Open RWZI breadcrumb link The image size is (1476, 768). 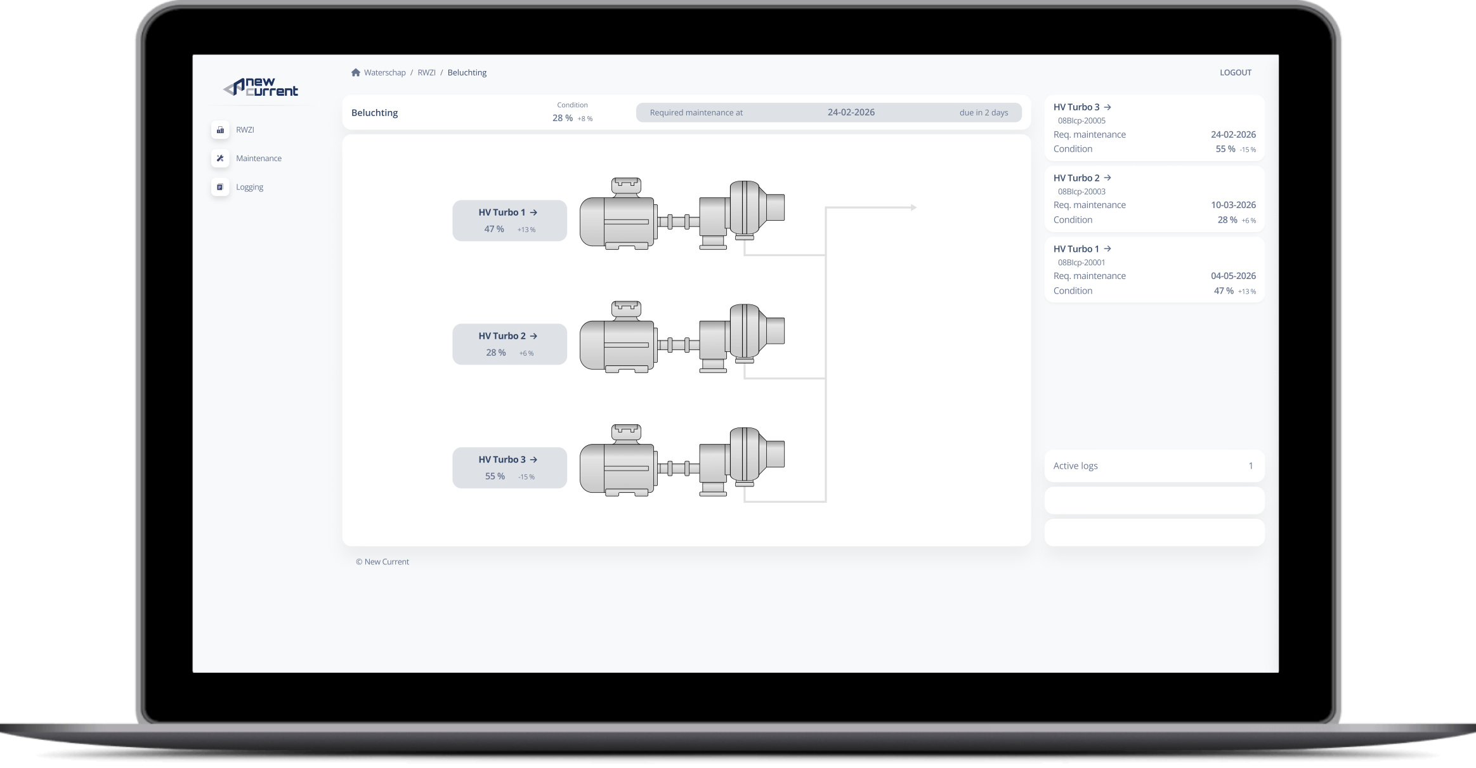pos(426,72)
